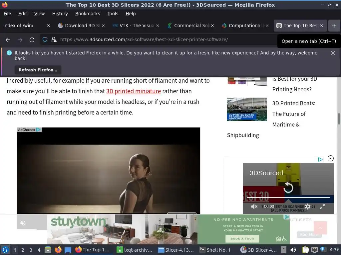Show site security padlock information
The width and height of the screenshot is (341, 255).
point(54,40)
